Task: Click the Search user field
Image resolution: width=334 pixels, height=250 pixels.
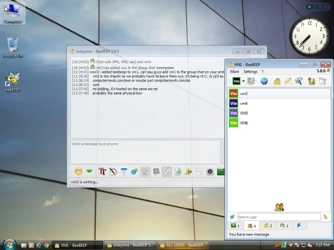Action: pyautogui.click(x=279, y=217)
